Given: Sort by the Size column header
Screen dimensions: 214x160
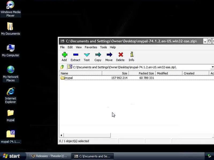Looking at the screenshot, I should coord(116,73).
